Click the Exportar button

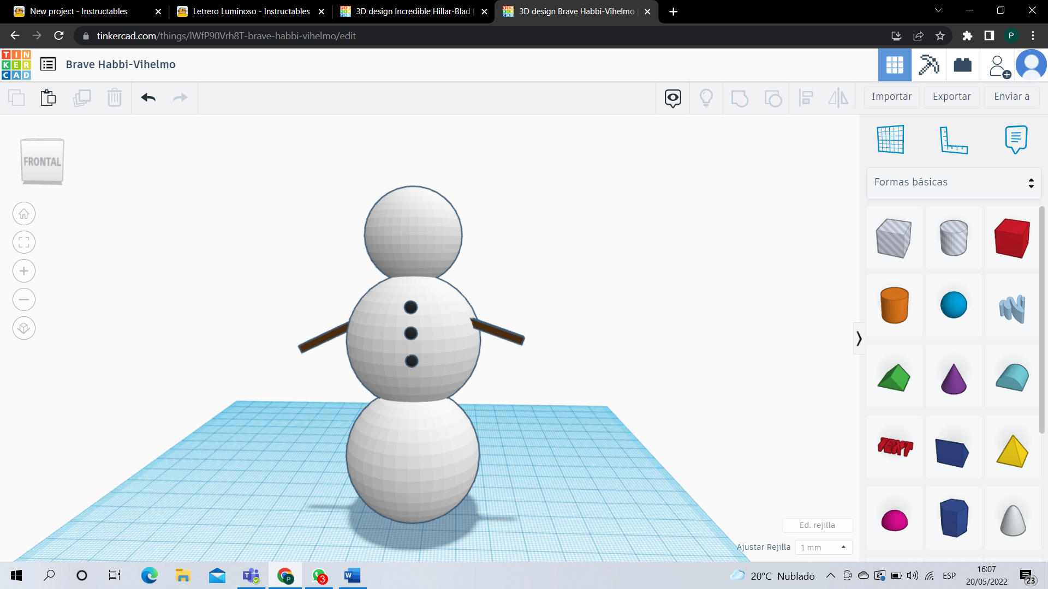click(x=951, y=97)
